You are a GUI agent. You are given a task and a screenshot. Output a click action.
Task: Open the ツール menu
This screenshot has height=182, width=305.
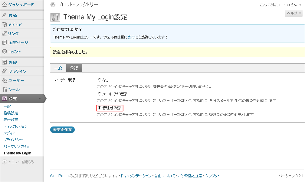14,90
